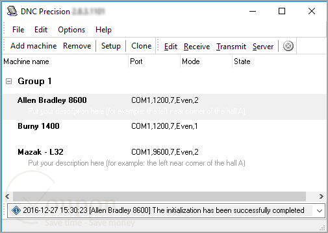Screen dimensions: 328x233
Task: Click port text COM1,1200,7,Even,1
Action: [164, 126]
